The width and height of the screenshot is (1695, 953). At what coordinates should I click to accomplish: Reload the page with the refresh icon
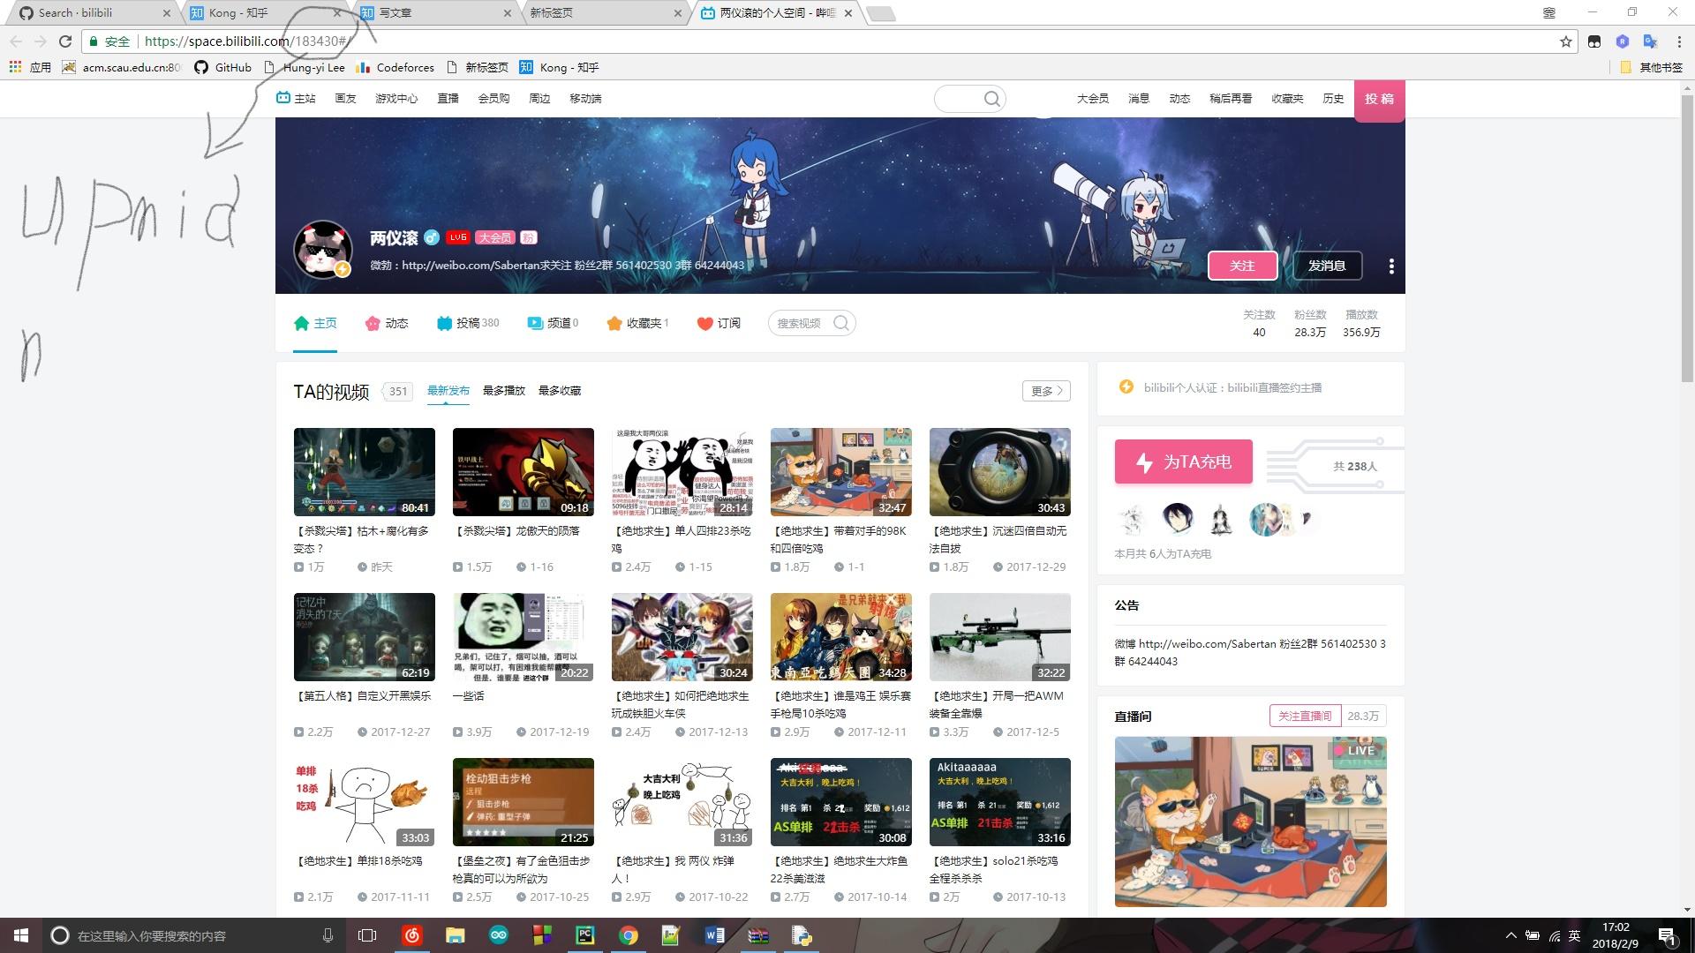(x=64, y=41)
